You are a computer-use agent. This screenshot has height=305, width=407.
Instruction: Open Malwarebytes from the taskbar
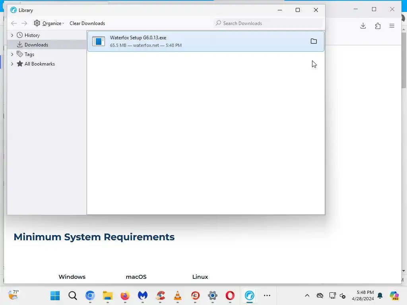(x=143, y=295)
